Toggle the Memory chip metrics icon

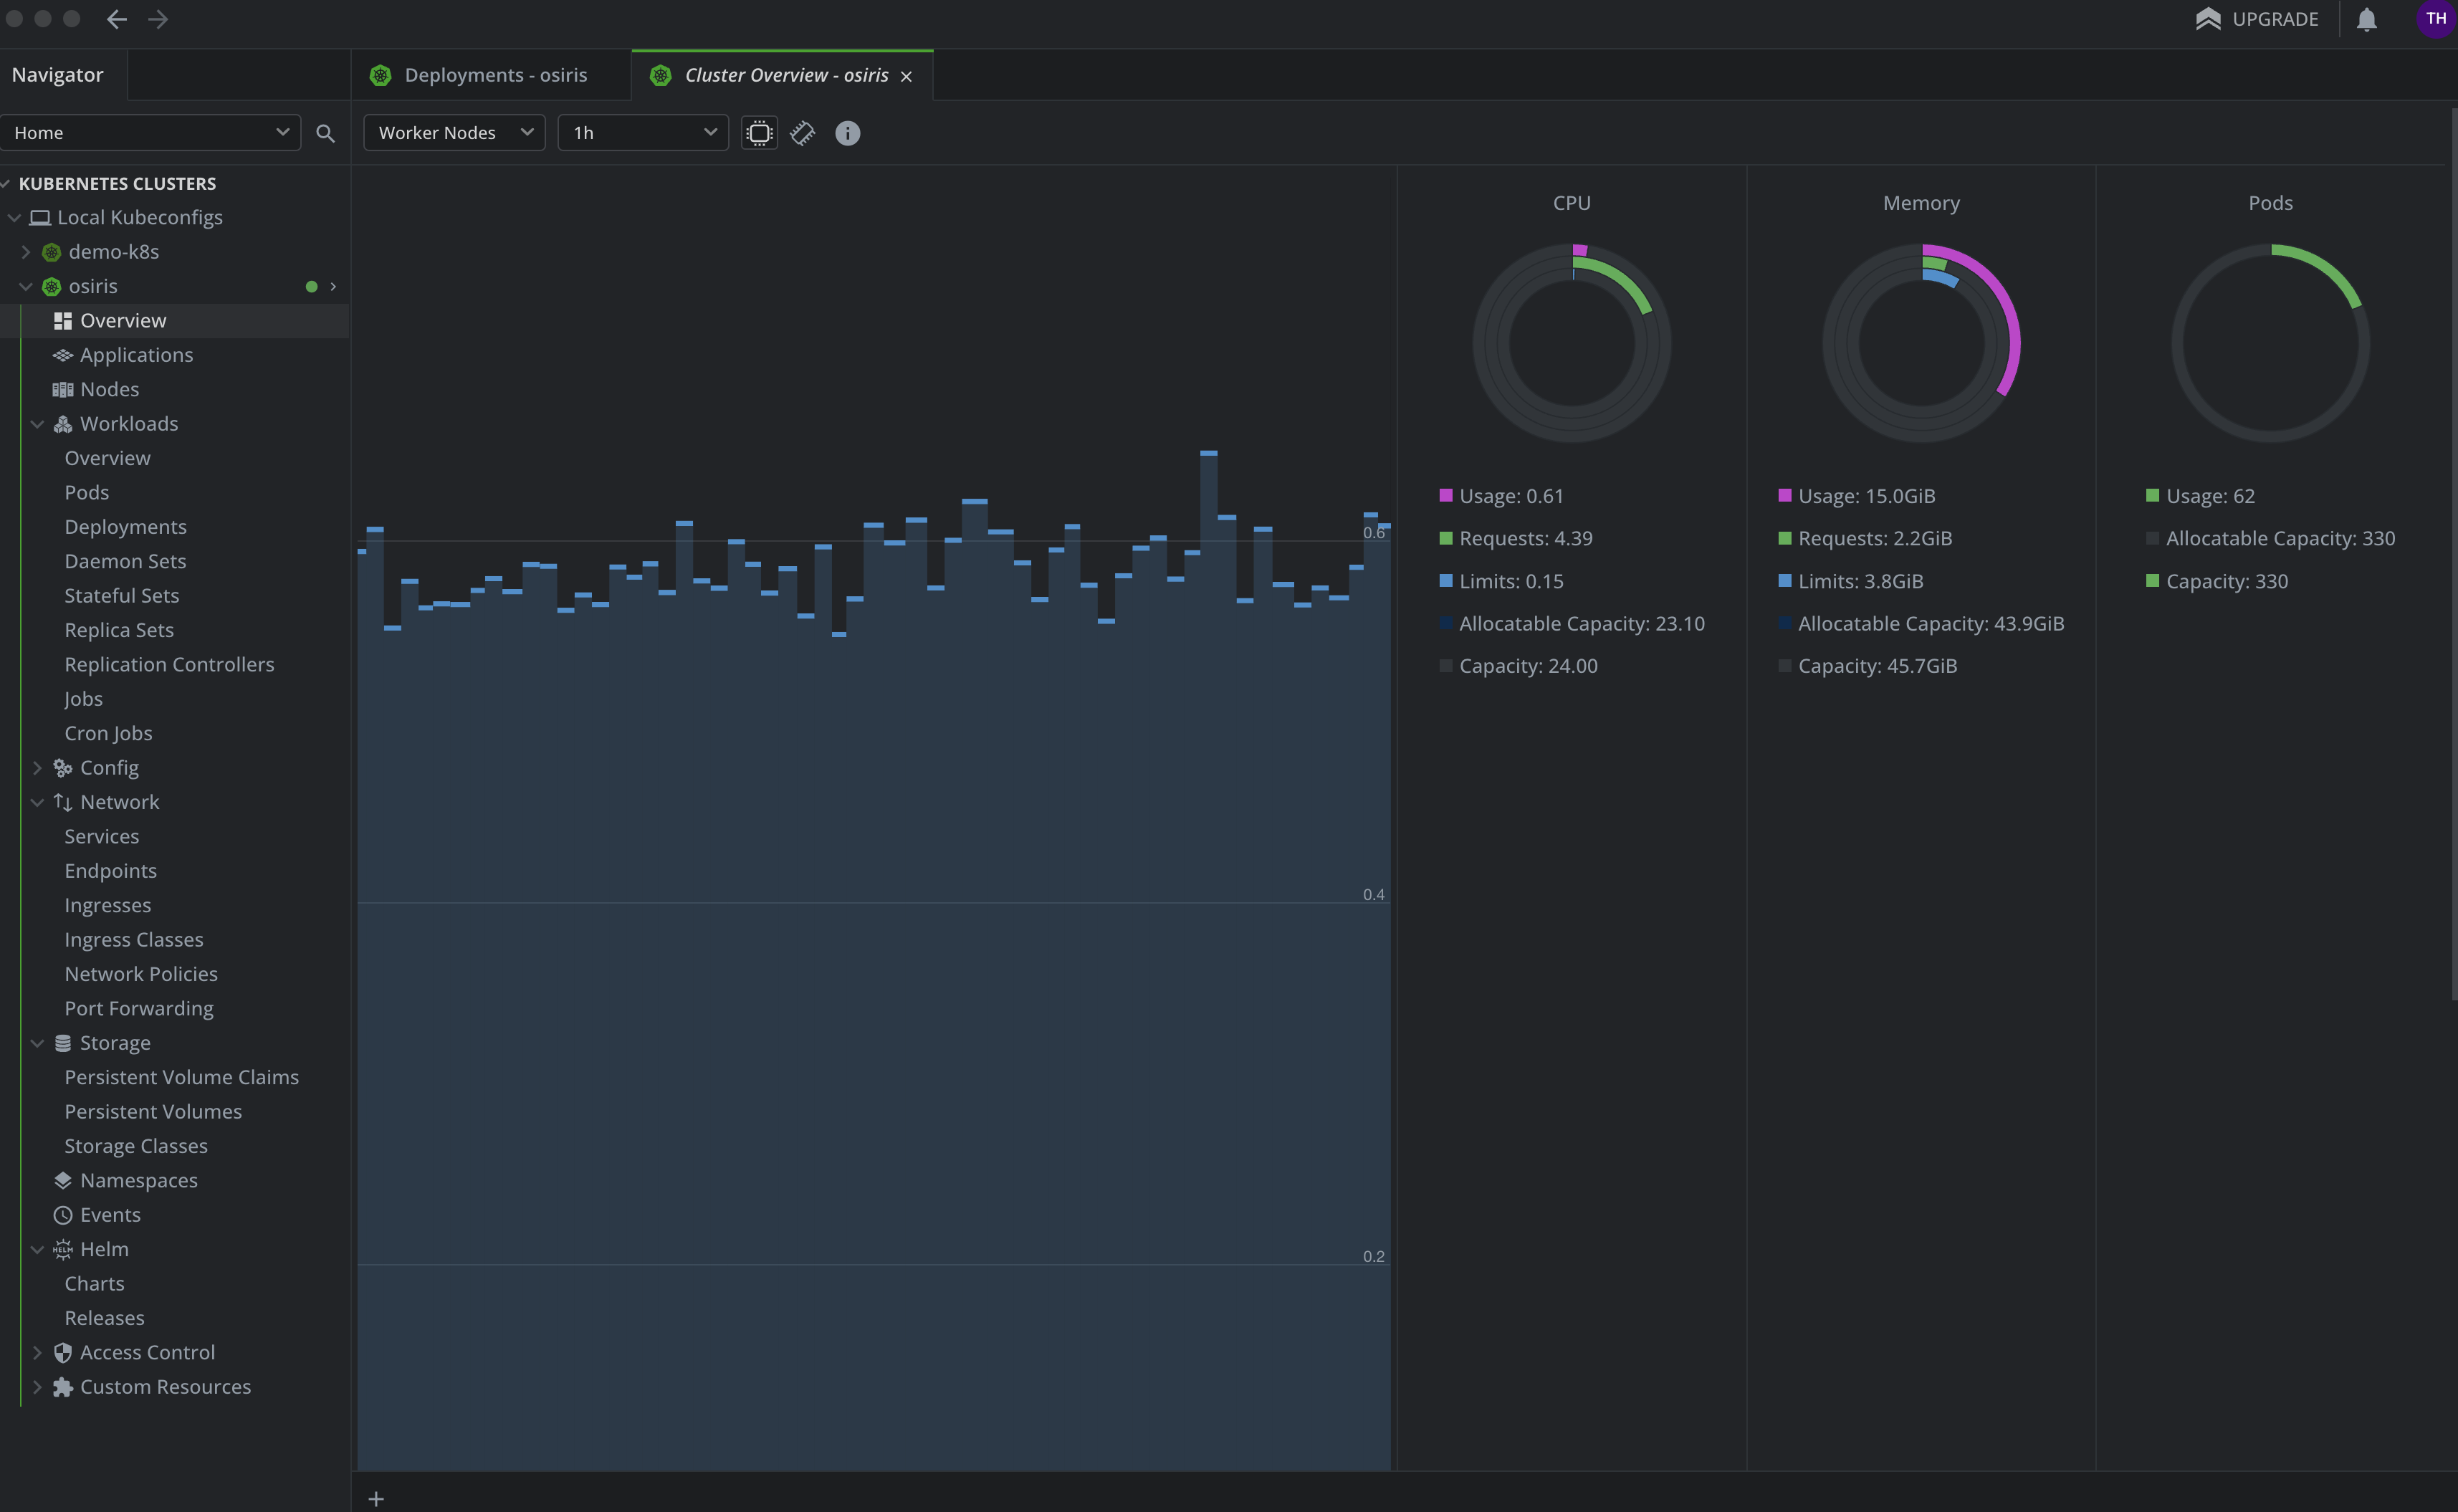click(x=803, y=133)
